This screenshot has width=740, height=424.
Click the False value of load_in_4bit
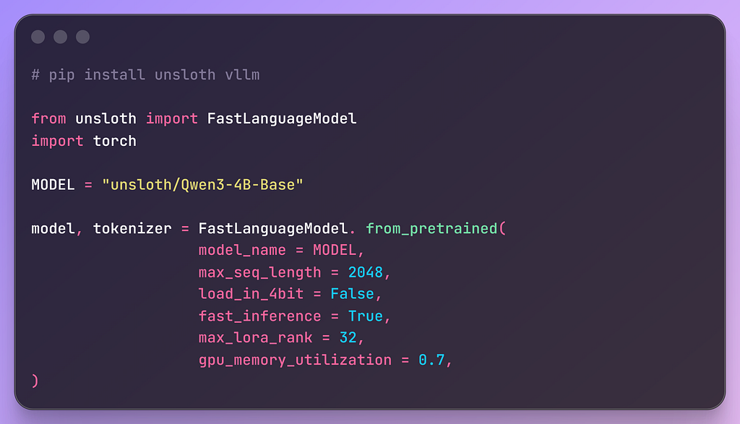[x=352, y=294]
